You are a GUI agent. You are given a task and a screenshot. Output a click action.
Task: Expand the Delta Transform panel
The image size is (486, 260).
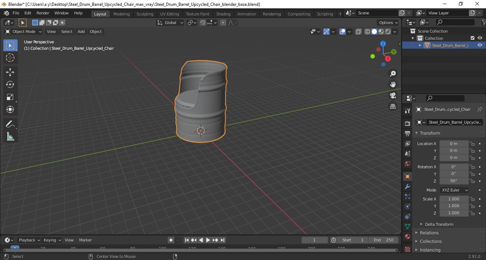pos(439,224)
